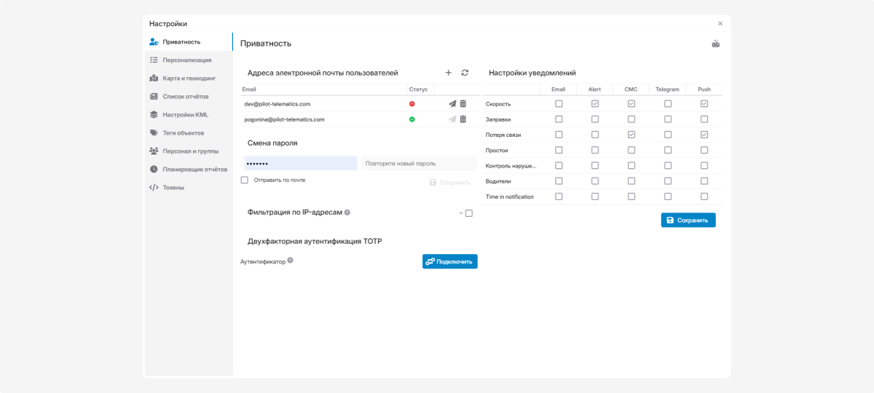The image size is (874, 393).
Task: Click the bot icon in top right corner
Action: [715, 44]
